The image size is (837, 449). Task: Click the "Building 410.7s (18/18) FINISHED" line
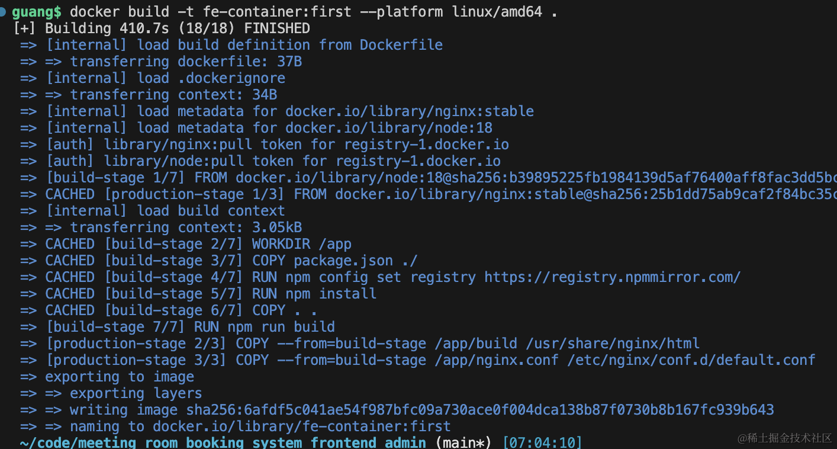click(x=161, y=28)
